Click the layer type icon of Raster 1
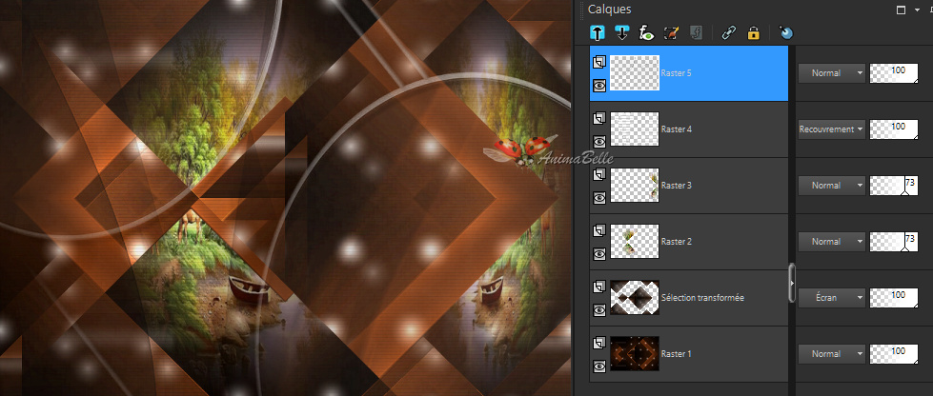This screenshot has width=933, height=396. coord(599,343)
